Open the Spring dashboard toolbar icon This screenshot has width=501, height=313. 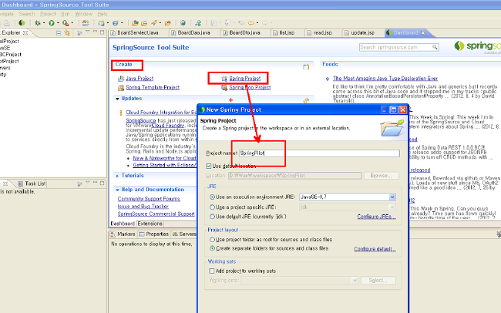coord(22,23)
